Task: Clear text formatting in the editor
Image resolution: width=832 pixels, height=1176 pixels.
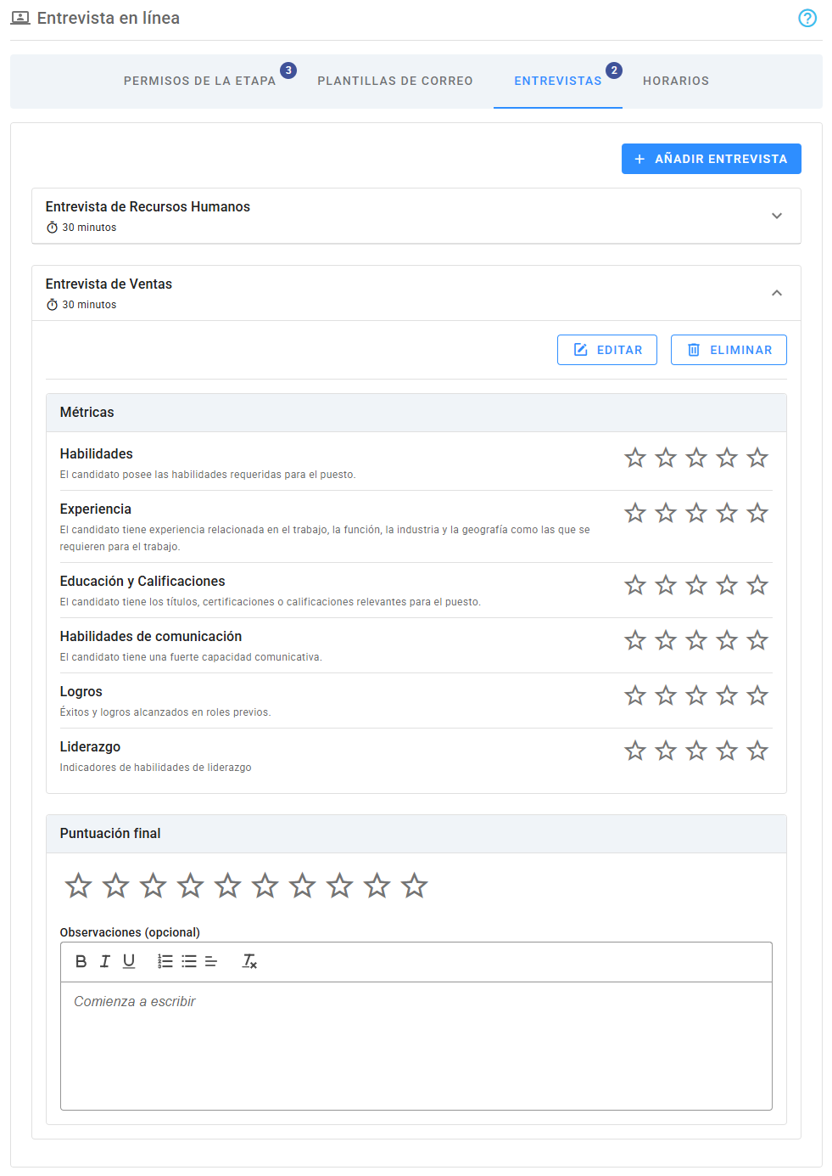Action: pos(249,961)
